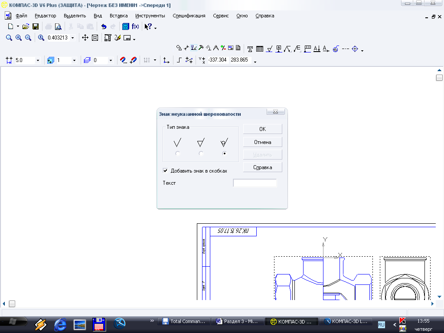Viewport: 444px width, 333px height.
Task: Open the Сервис menu
Action: click(221, 16)
